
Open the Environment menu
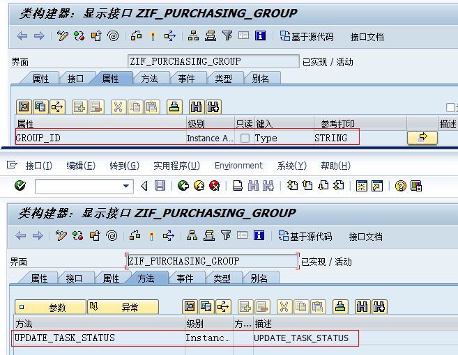click(x=238, y=166)
